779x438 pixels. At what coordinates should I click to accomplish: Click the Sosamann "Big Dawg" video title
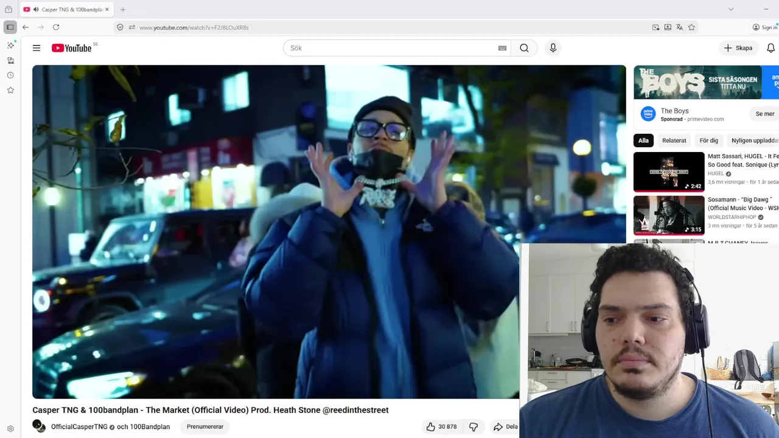click(742, 204)
